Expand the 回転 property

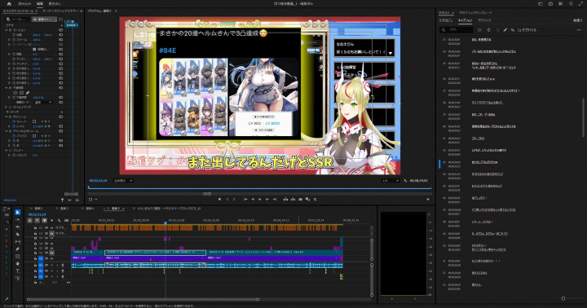pyautogui.click(x=9, y=55)
